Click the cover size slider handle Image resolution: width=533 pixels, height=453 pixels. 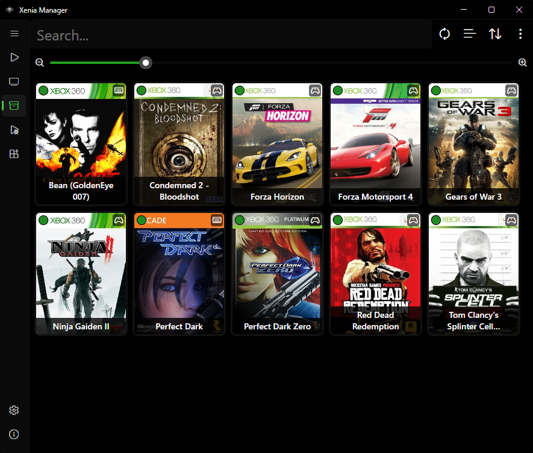(x=146, y=63)
